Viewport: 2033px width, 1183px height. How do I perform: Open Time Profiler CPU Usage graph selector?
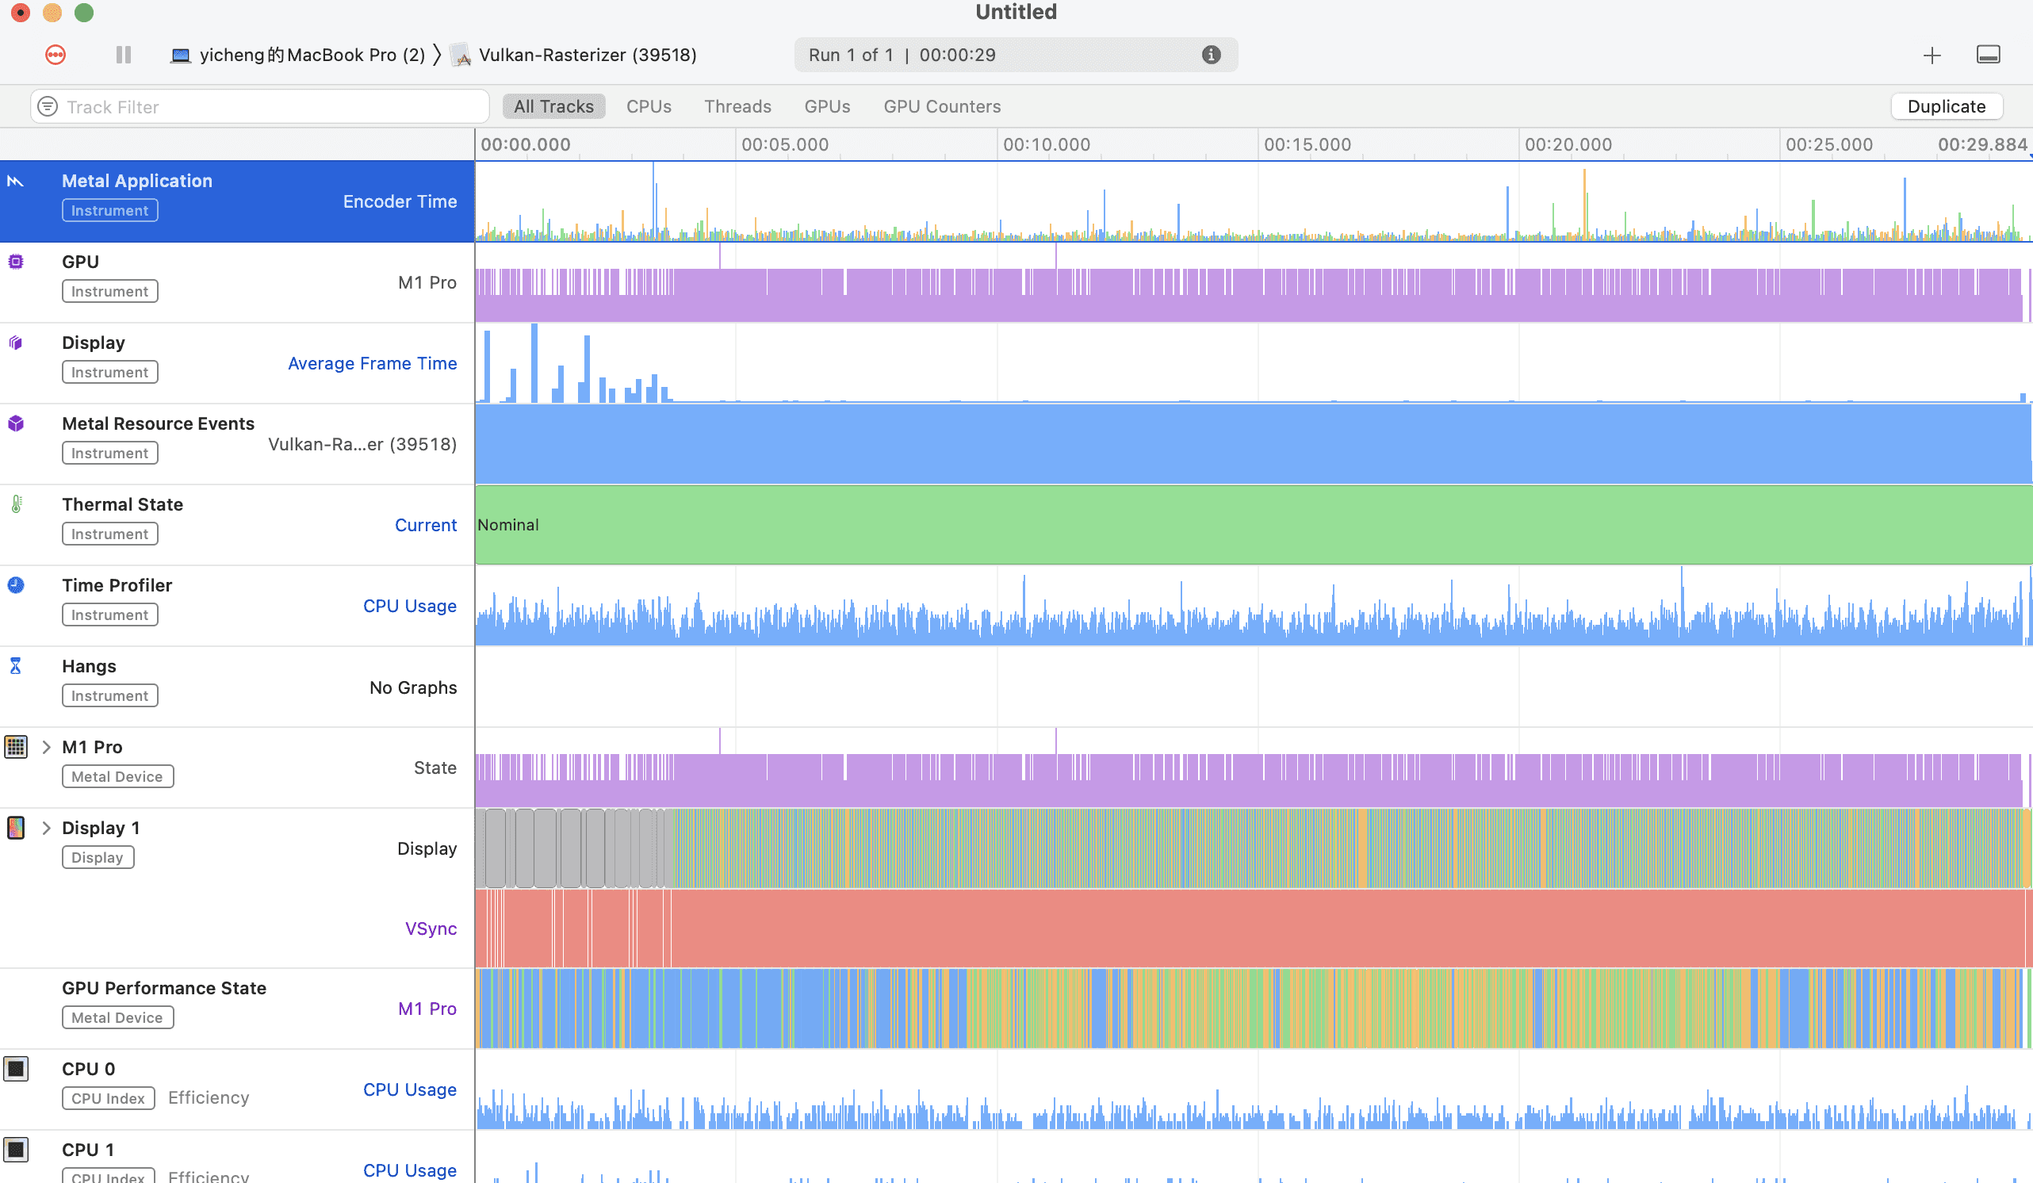(410, 606)
